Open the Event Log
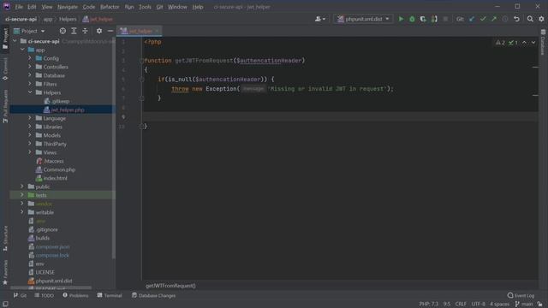 point(521,295)
